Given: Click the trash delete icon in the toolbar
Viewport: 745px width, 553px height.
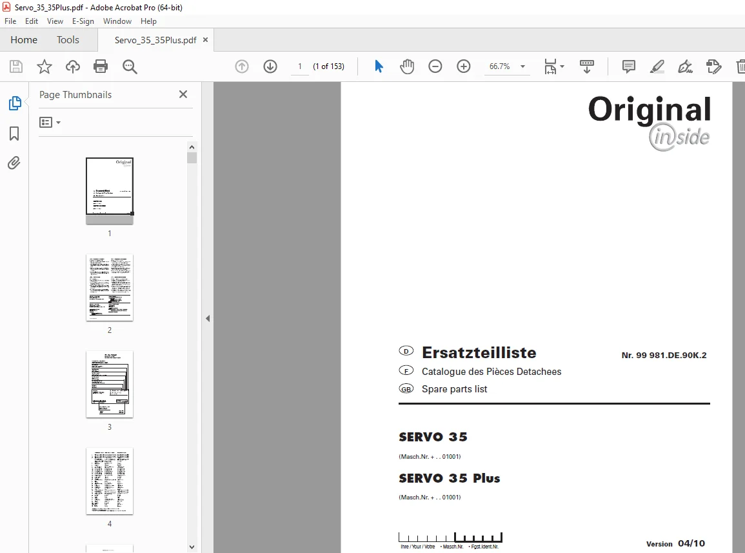Looking at the screenshot, I should tap(740, 66).
